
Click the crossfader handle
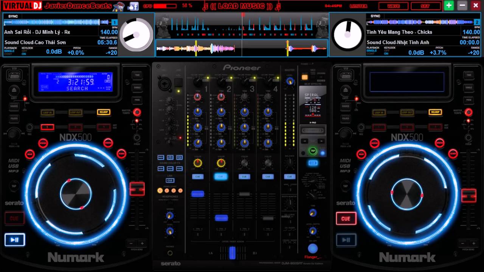coord(232,253)
